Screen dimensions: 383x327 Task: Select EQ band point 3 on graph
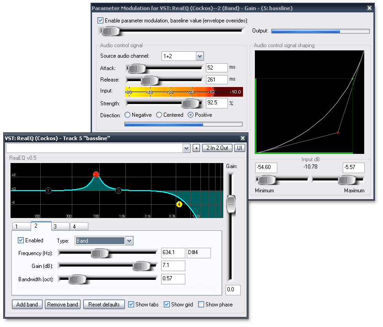119,191
